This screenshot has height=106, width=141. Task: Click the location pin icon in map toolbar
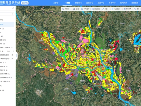click(63, 9)
